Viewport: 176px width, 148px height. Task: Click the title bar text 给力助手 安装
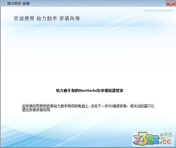[x=18, y=4]
